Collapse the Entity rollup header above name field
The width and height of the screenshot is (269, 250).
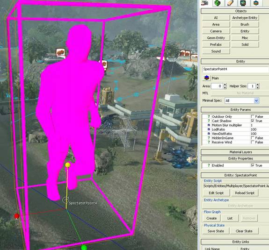click(x=235, y=61)
